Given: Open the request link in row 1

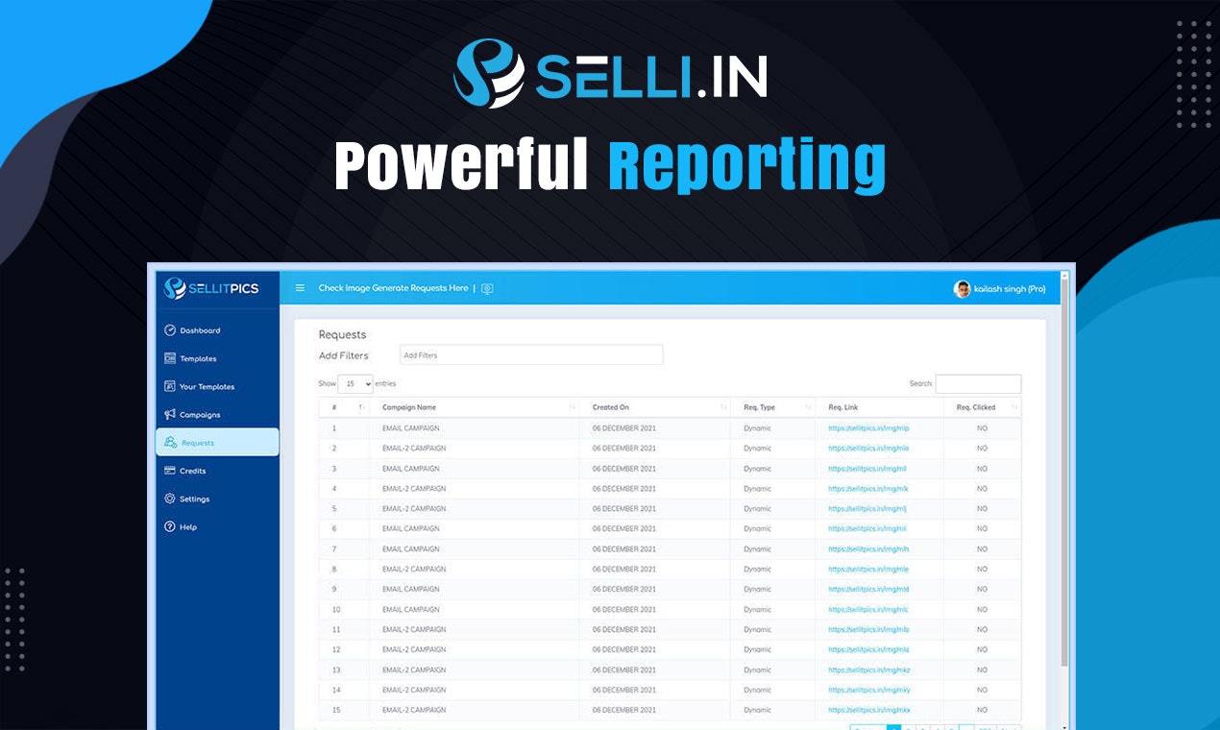Looking at the screenshot, I should coord(868,428).
